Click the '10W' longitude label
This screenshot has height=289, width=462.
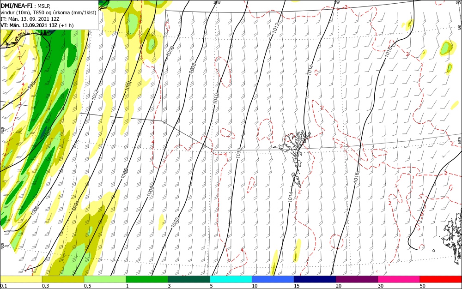click(x=217, y=2)
